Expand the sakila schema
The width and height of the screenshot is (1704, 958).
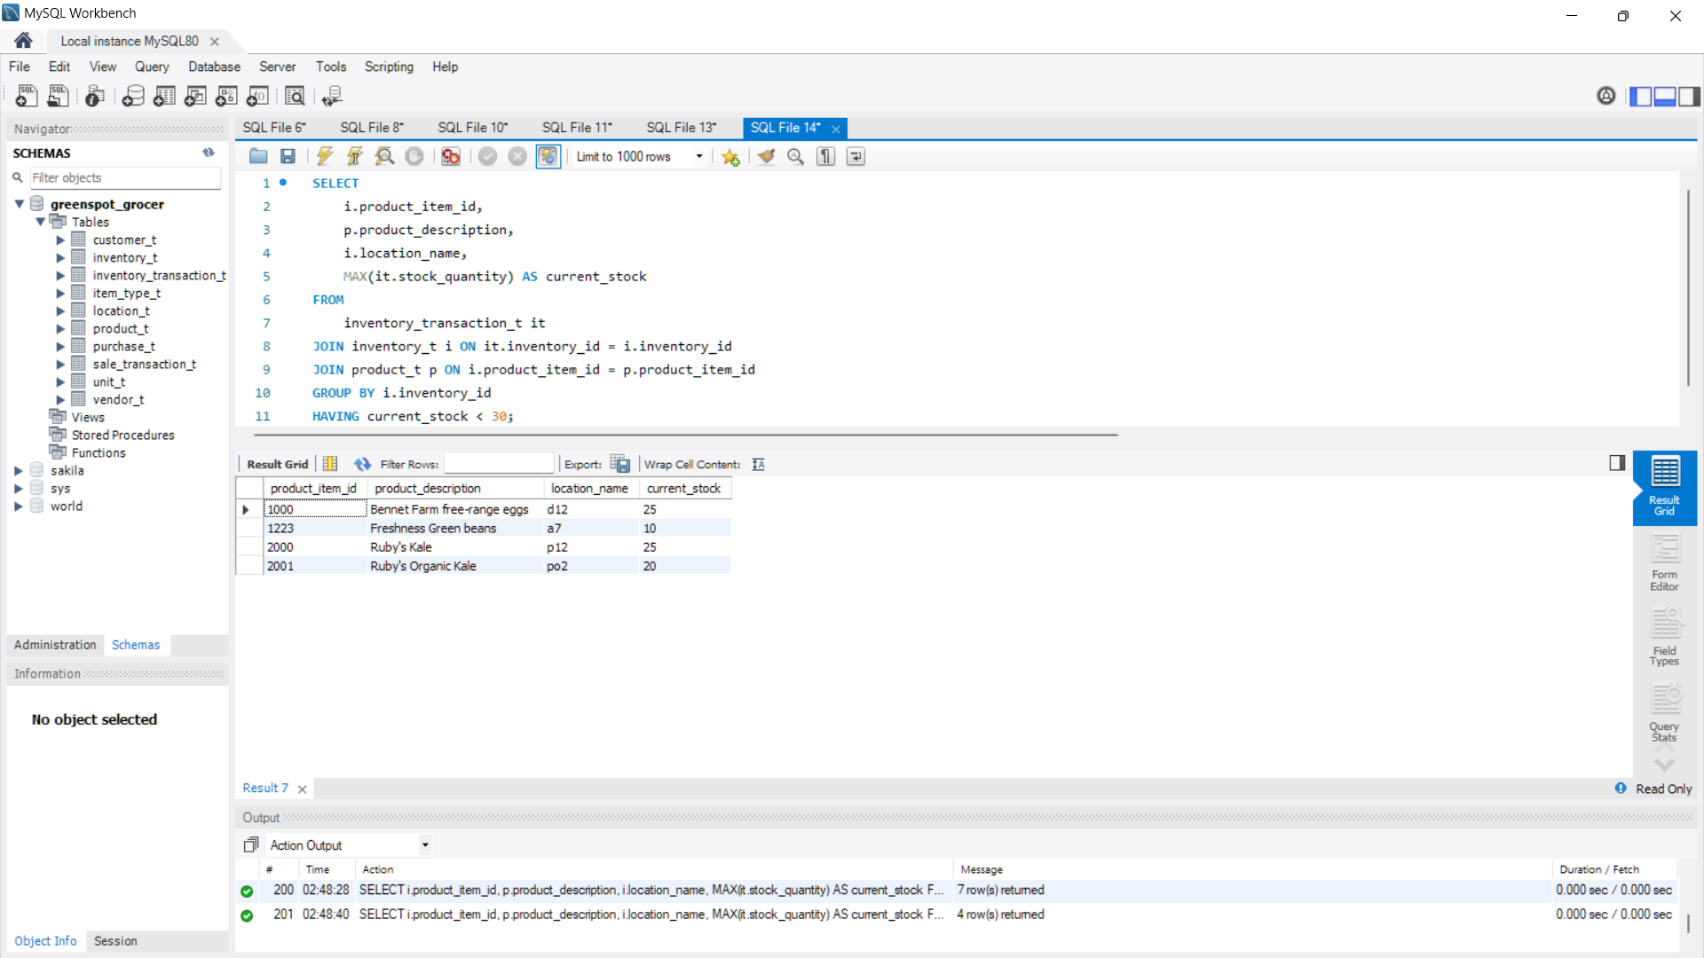click(x=19, y=471)
